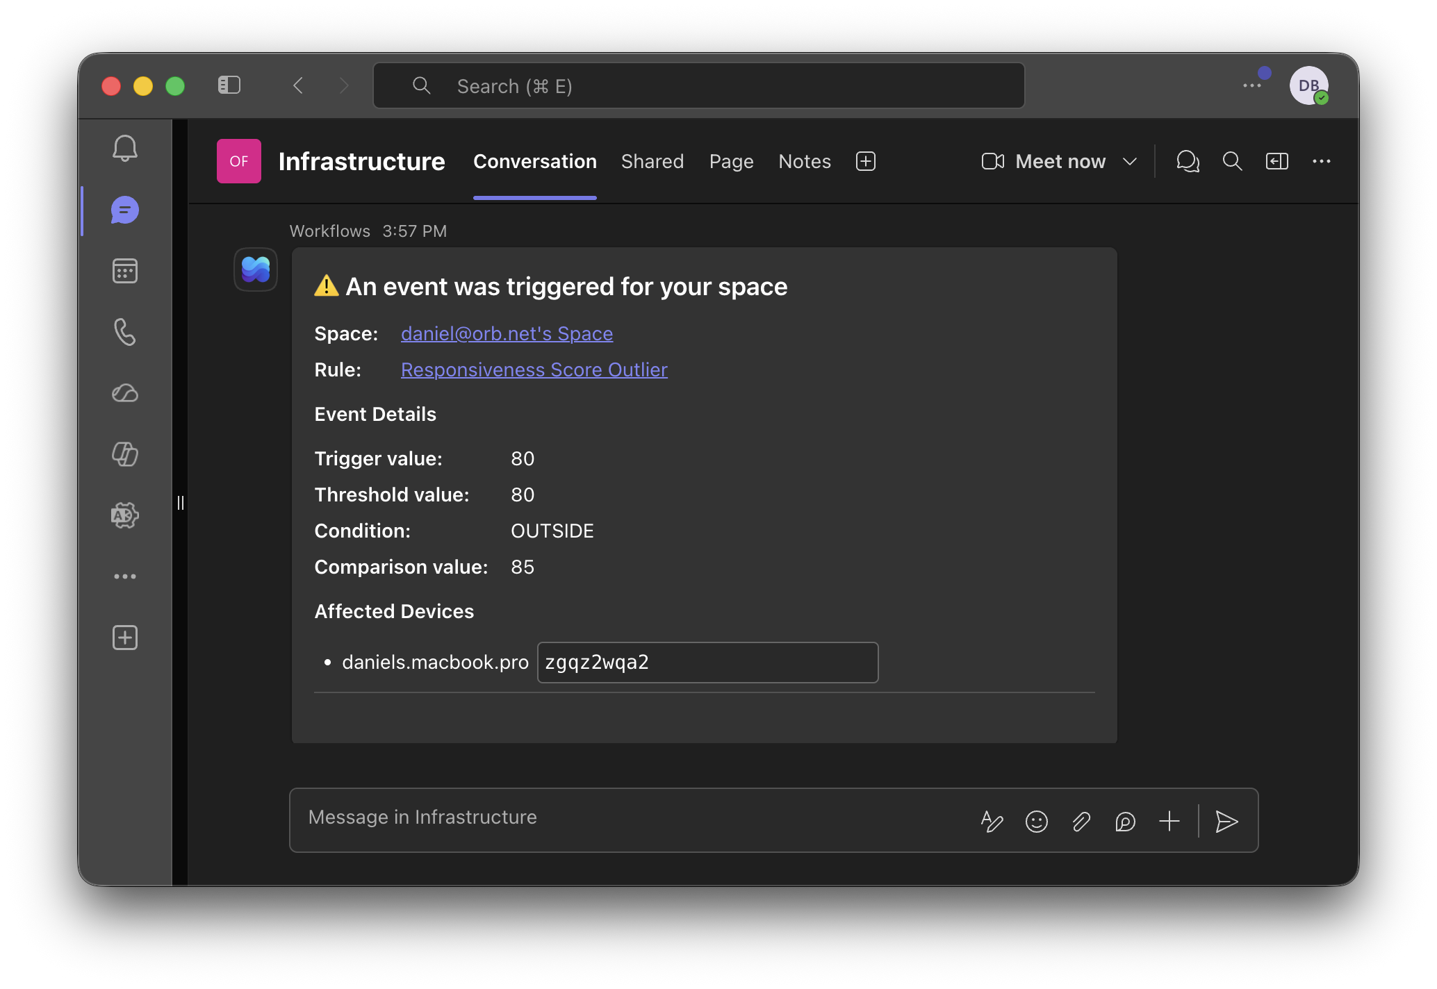This screenshot has height=989, width=1437.
Task: Switch to the Notes tab
Action: [x=805, y=161]
